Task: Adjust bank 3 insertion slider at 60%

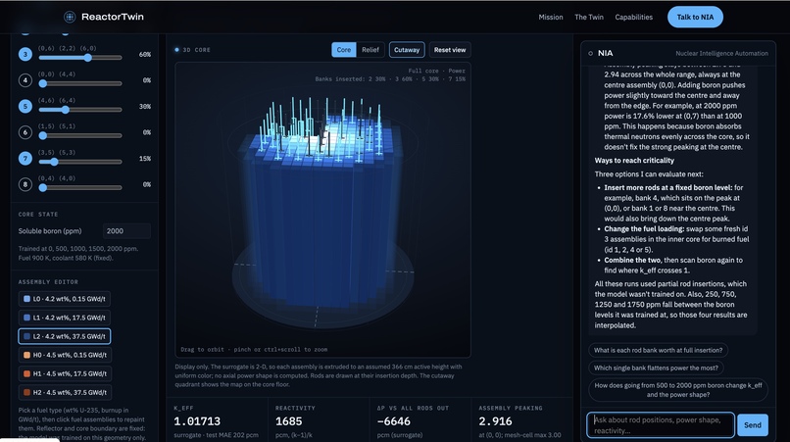Action: click(80, 58)
